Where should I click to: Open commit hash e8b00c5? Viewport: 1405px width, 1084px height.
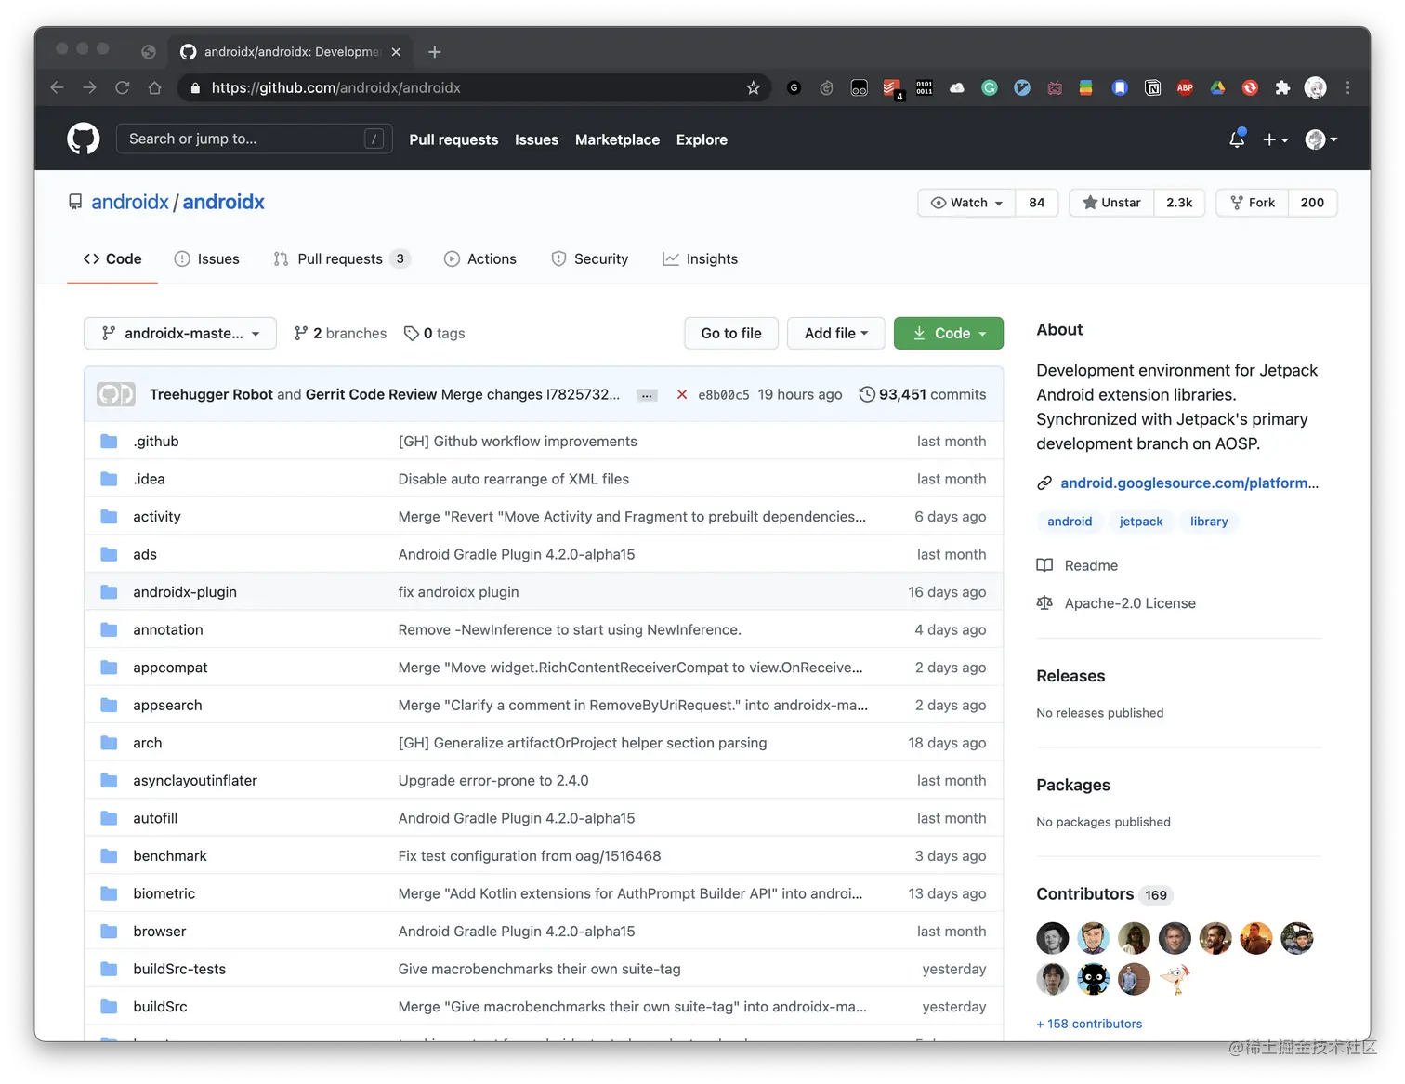tap(723, 395)
